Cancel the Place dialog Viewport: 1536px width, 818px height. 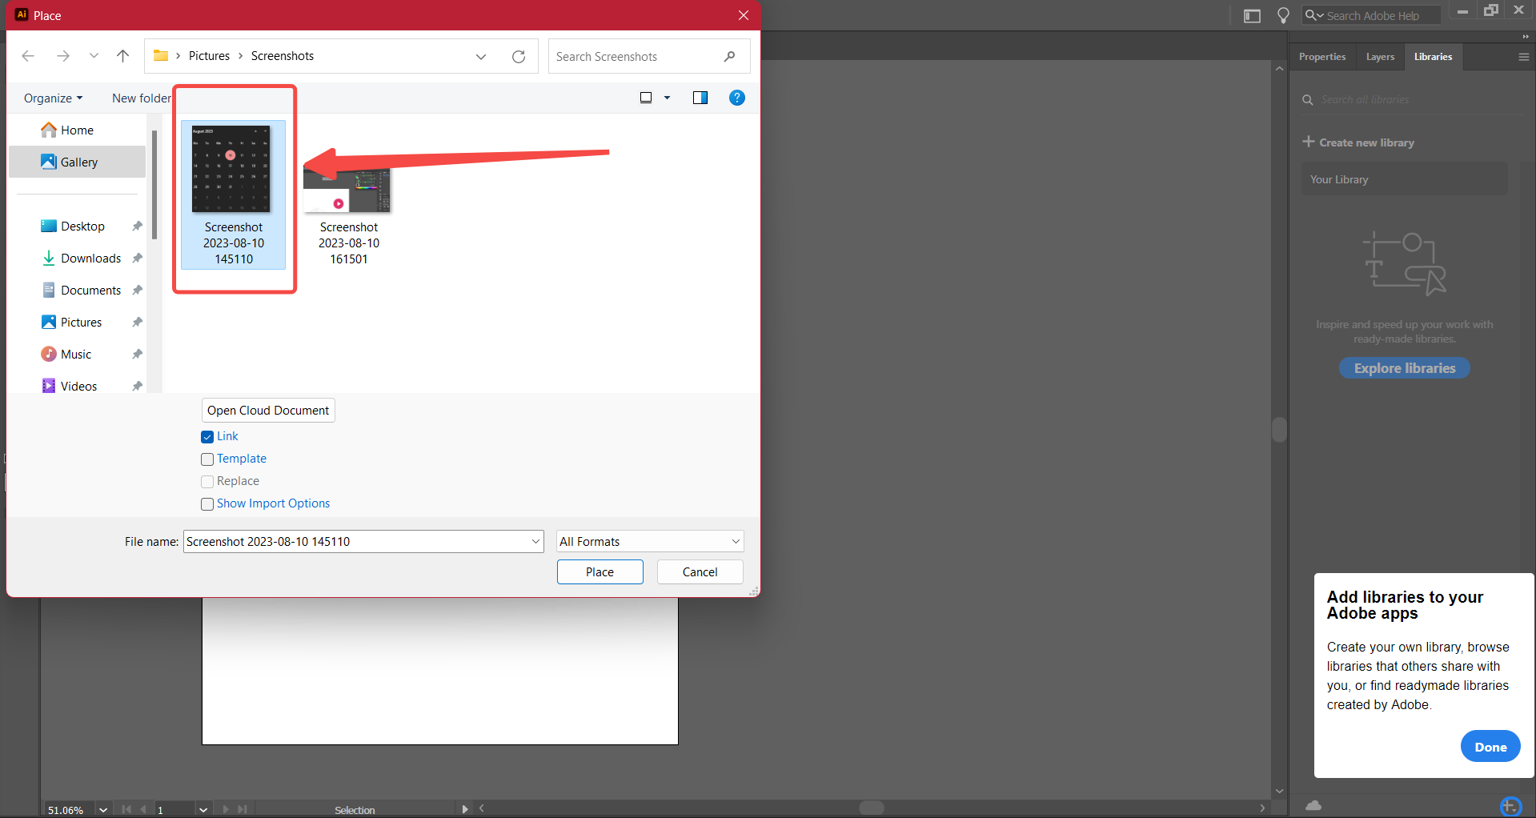pos(700,572)
